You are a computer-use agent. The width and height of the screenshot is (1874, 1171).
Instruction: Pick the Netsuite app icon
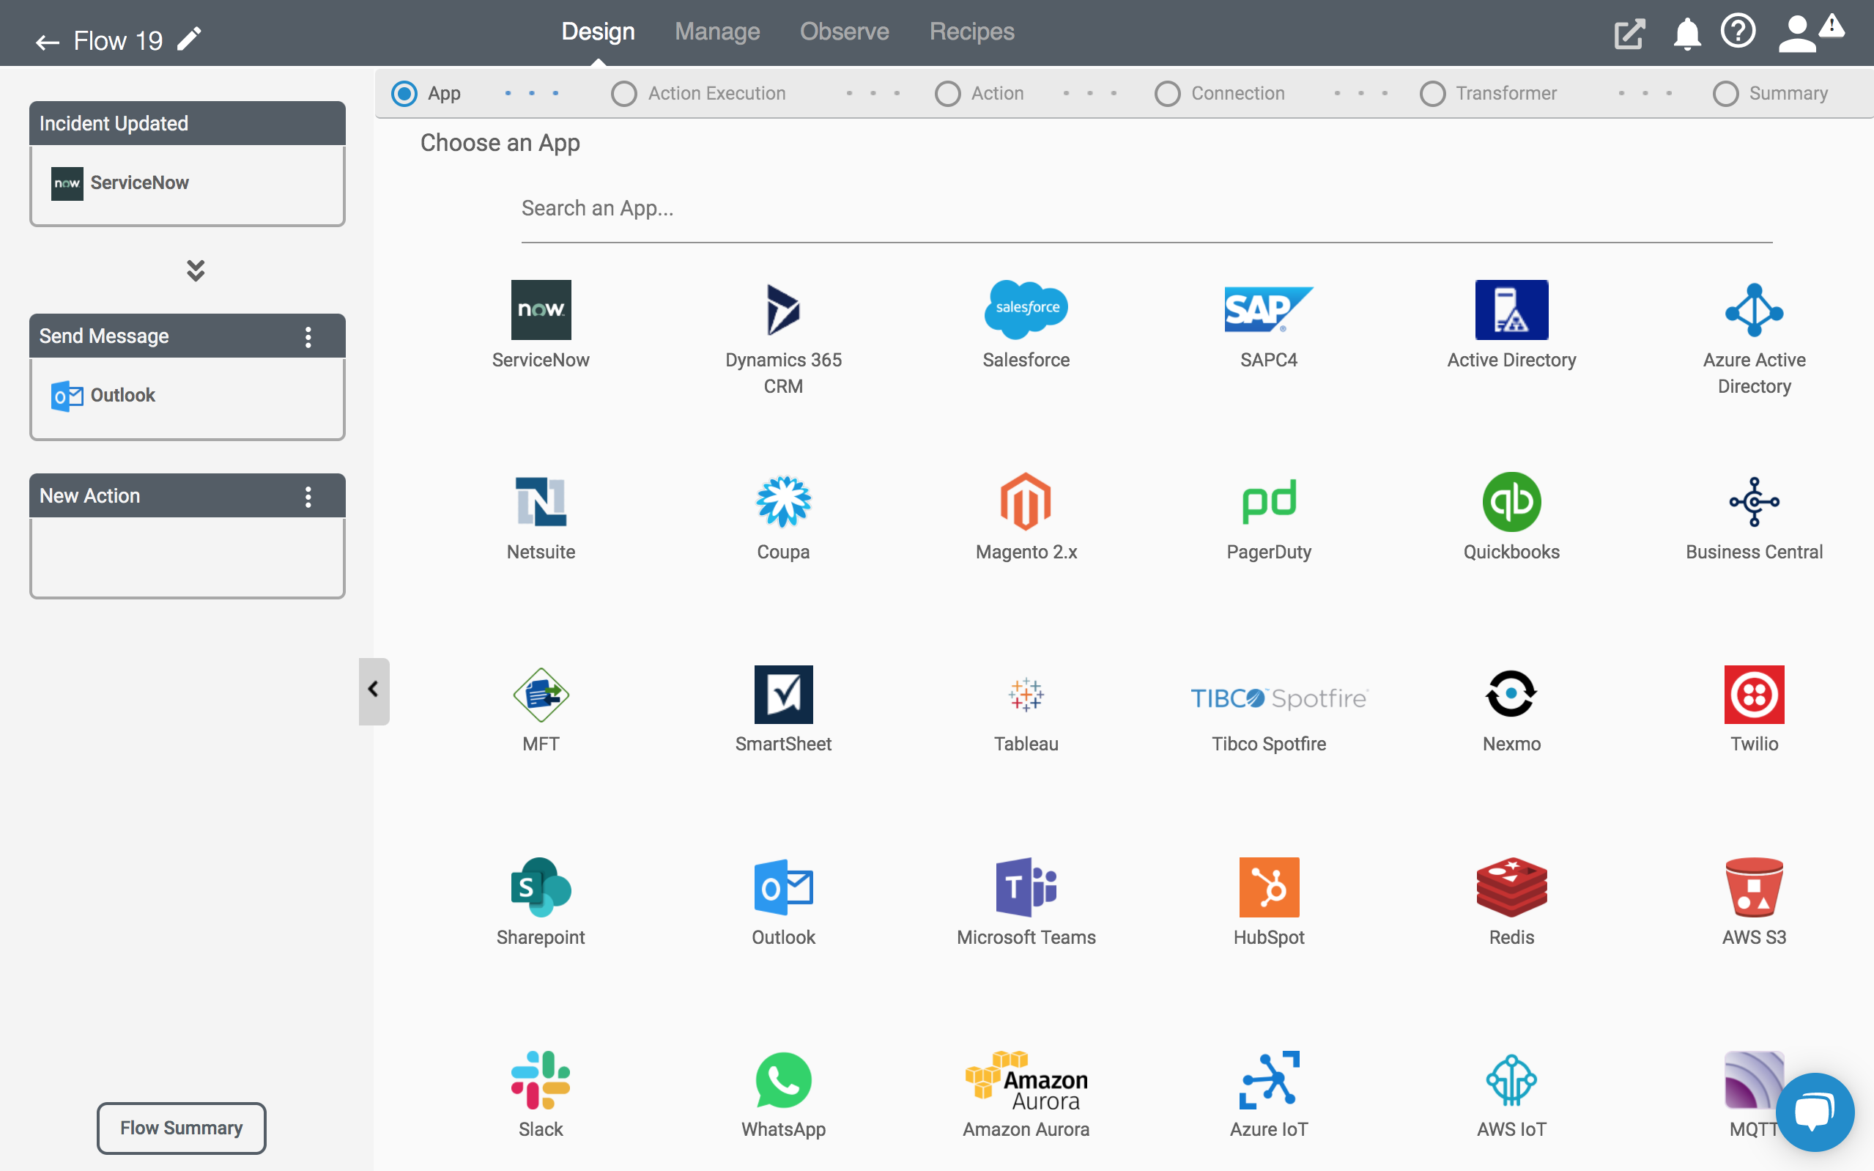[x=540, y=502]
